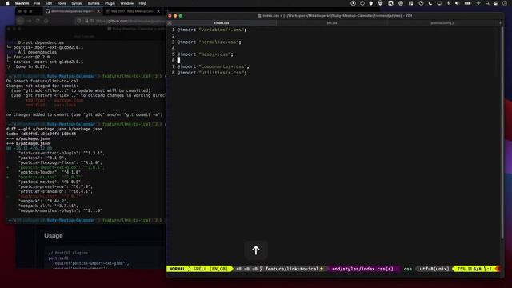Click line 1 @import "variables/*.css"
Viewport: 512px width, 288px height.
tap(212, 30)
